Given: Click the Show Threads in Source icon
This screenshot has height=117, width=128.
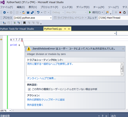Looking at the screenshot, I should [8, 23].
